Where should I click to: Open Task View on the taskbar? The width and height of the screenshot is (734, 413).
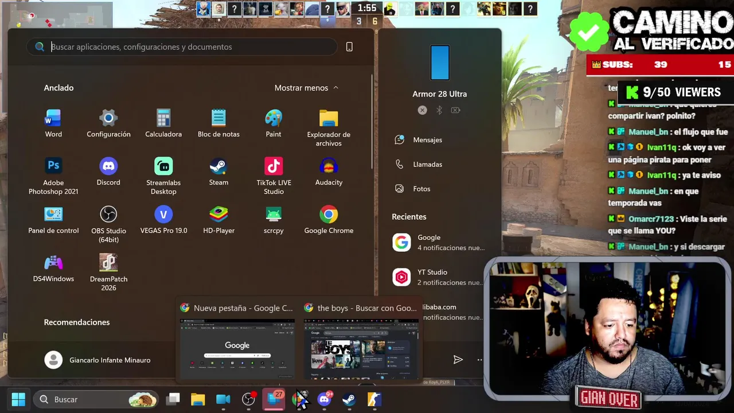tap(173, 399)
